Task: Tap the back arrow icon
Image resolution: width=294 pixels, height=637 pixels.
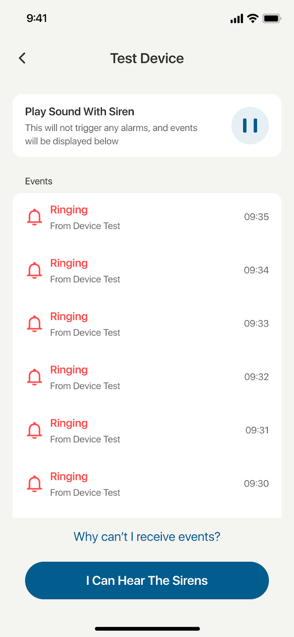Action: point(22,58)
